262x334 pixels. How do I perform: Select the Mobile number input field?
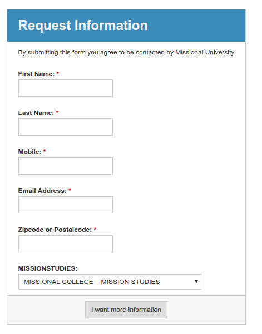66,166
